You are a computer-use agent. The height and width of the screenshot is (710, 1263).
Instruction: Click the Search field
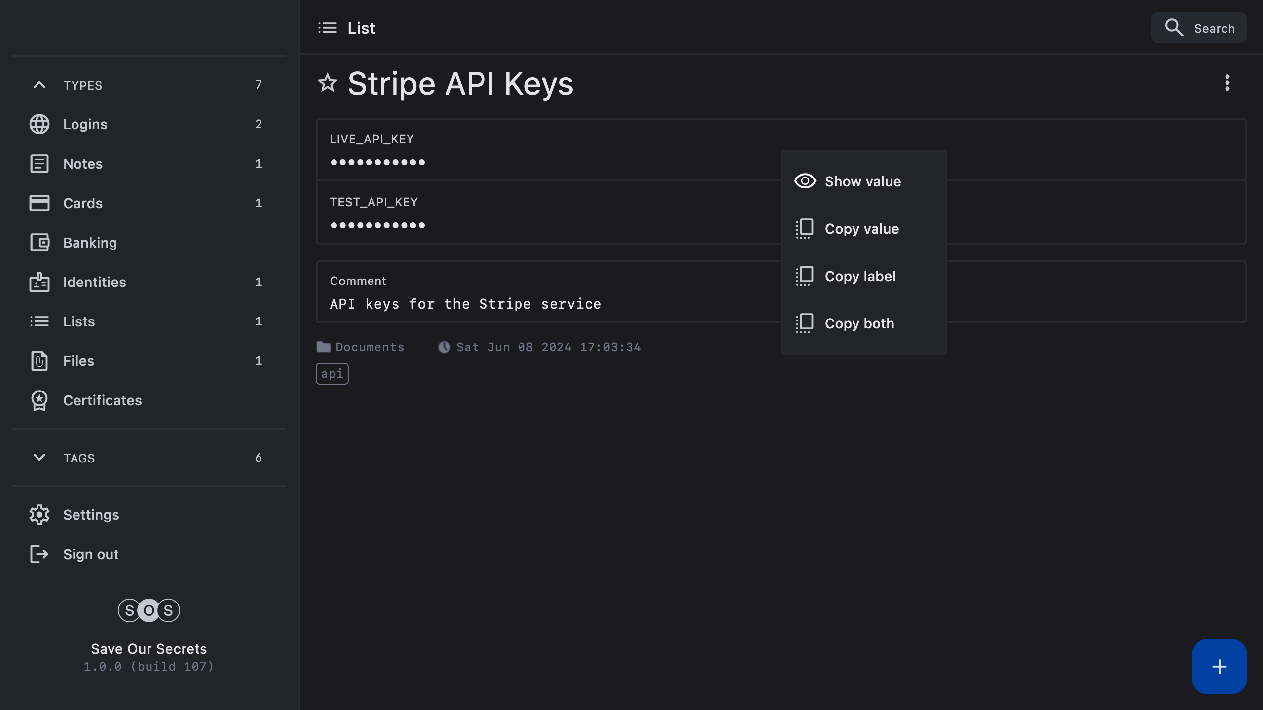click(1199, 28)
